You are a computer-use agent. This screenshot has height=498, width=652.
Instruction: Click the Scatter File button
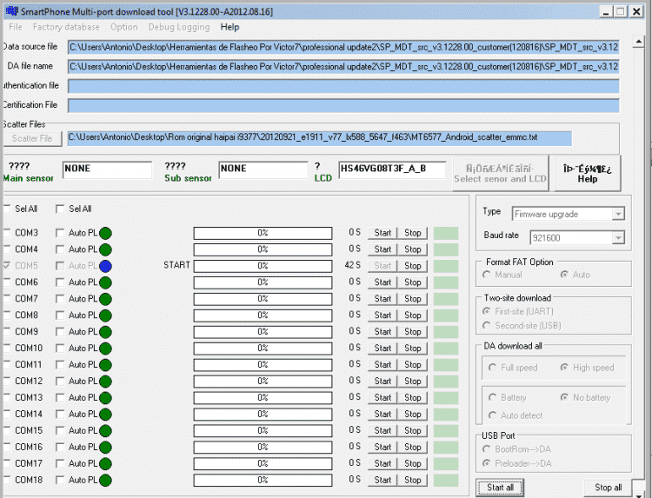tap(32, 138)
